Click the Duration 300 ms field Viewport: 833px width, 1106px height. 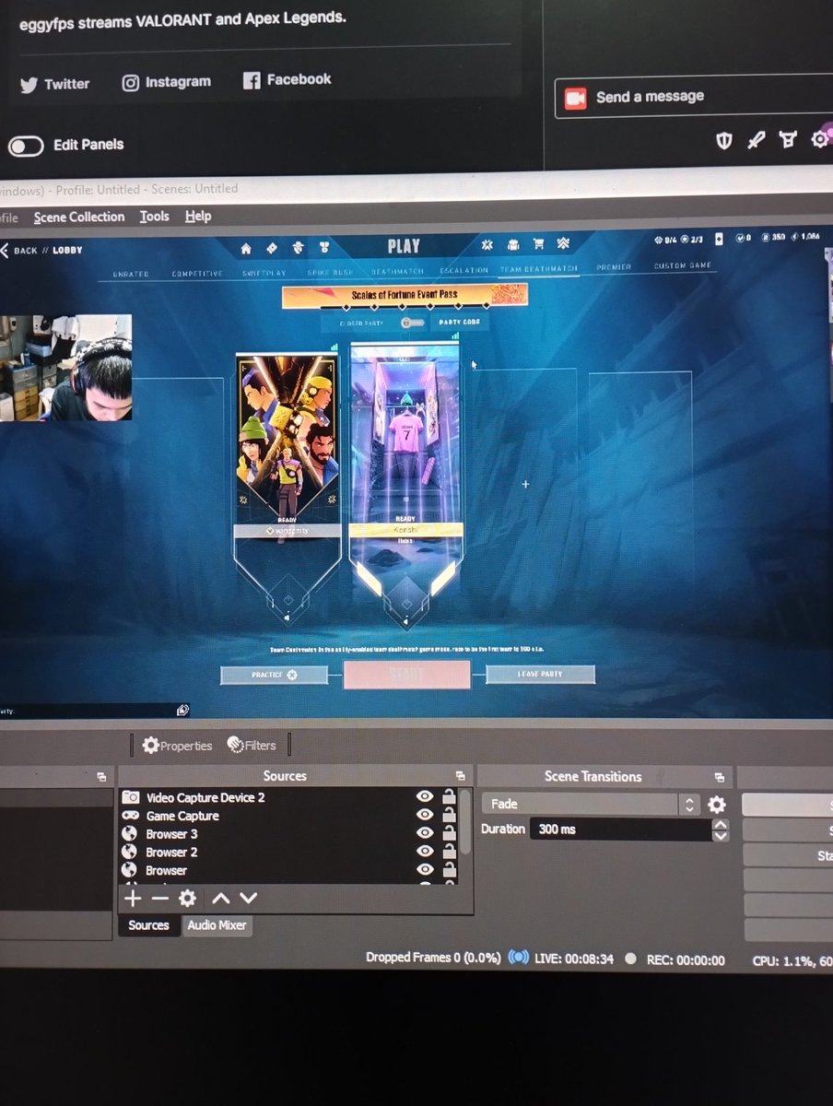click(619, 829)
